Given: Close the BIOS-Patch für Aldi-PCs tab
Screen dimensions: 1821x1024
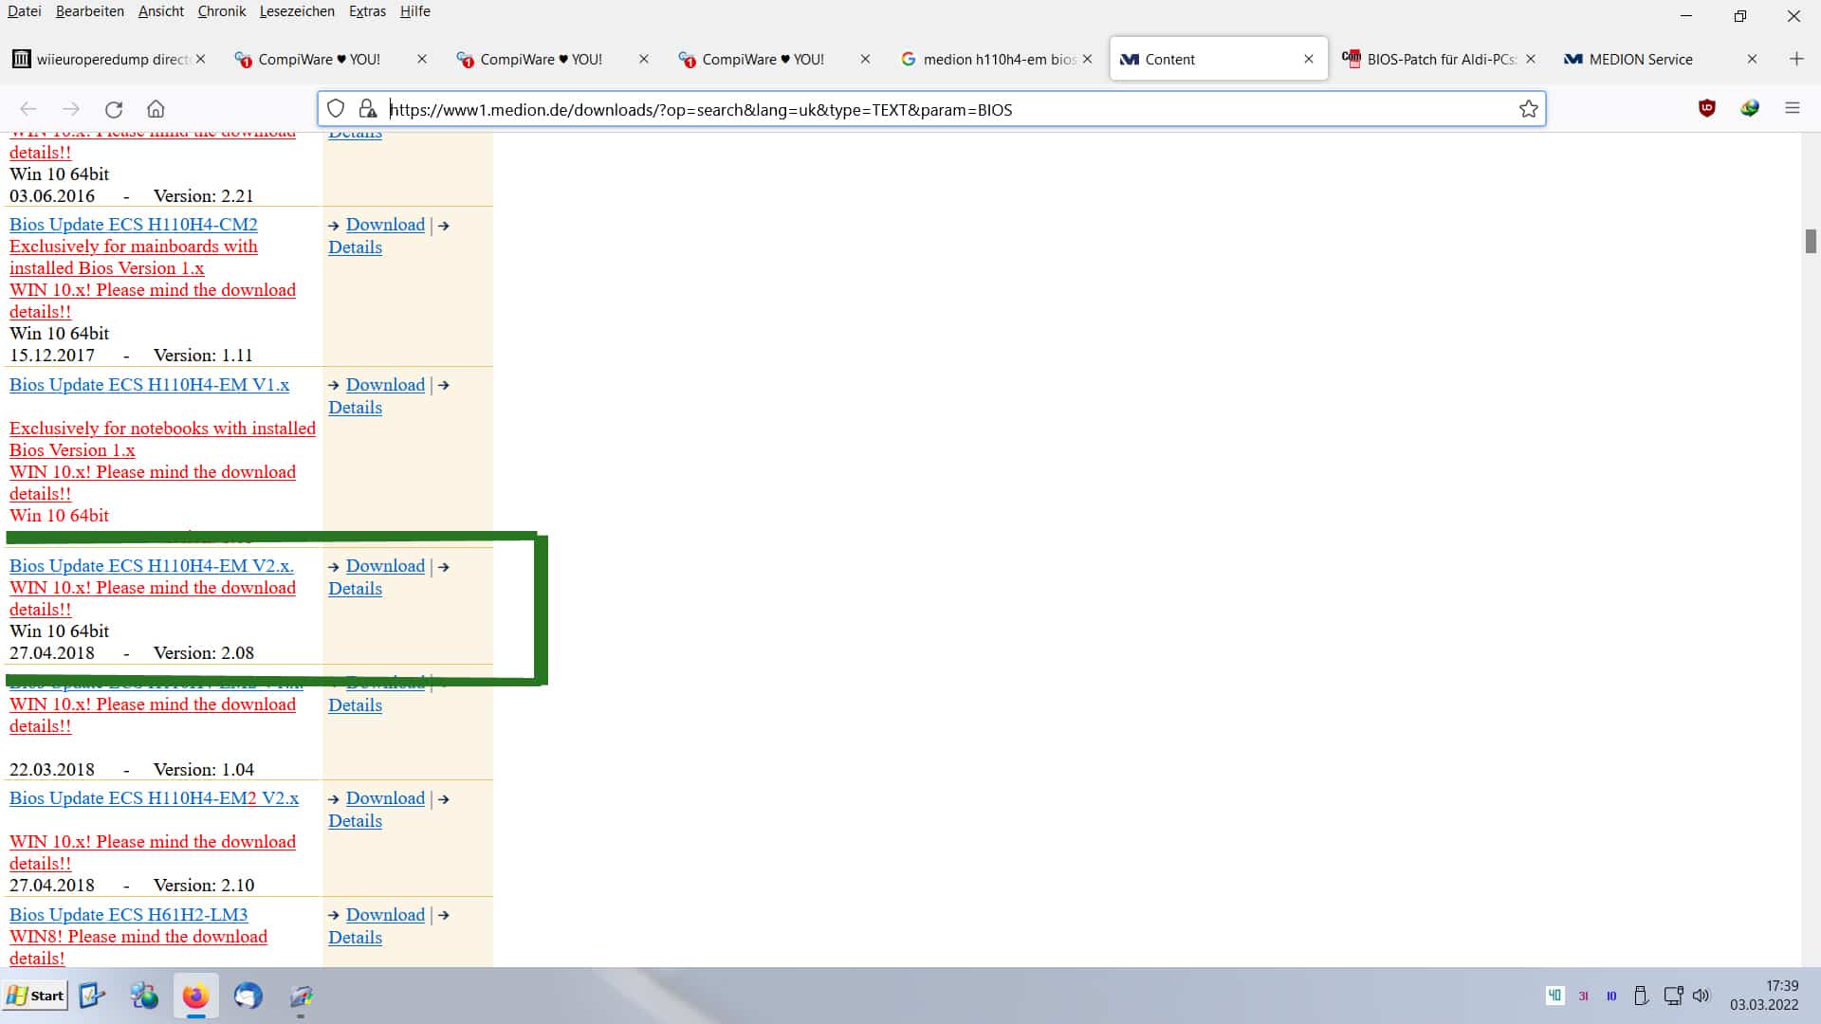Looking at the screenshot, I should [1531, 59].
